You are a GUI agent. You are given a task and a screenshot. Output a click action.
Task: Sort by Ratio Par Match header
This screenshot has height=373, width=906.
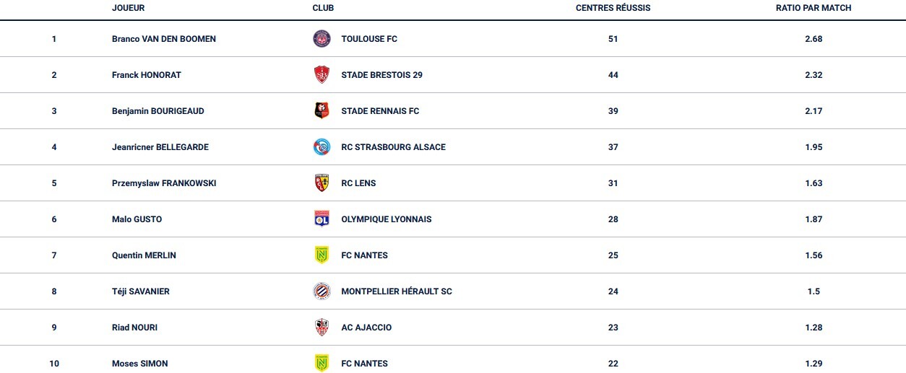tap(814, 8)
